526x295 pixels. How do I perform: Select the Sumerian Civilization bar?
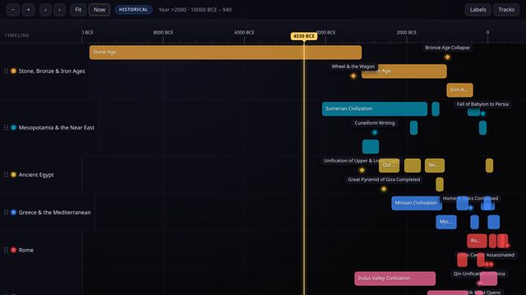[x=375, y=109]
